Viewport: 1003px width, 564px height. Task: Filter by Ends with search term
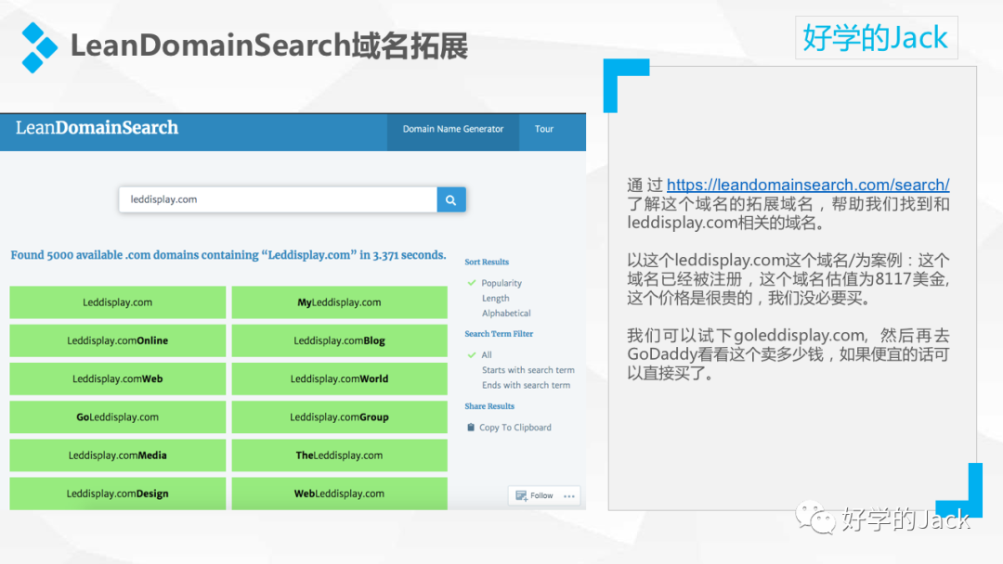[526, 385]
